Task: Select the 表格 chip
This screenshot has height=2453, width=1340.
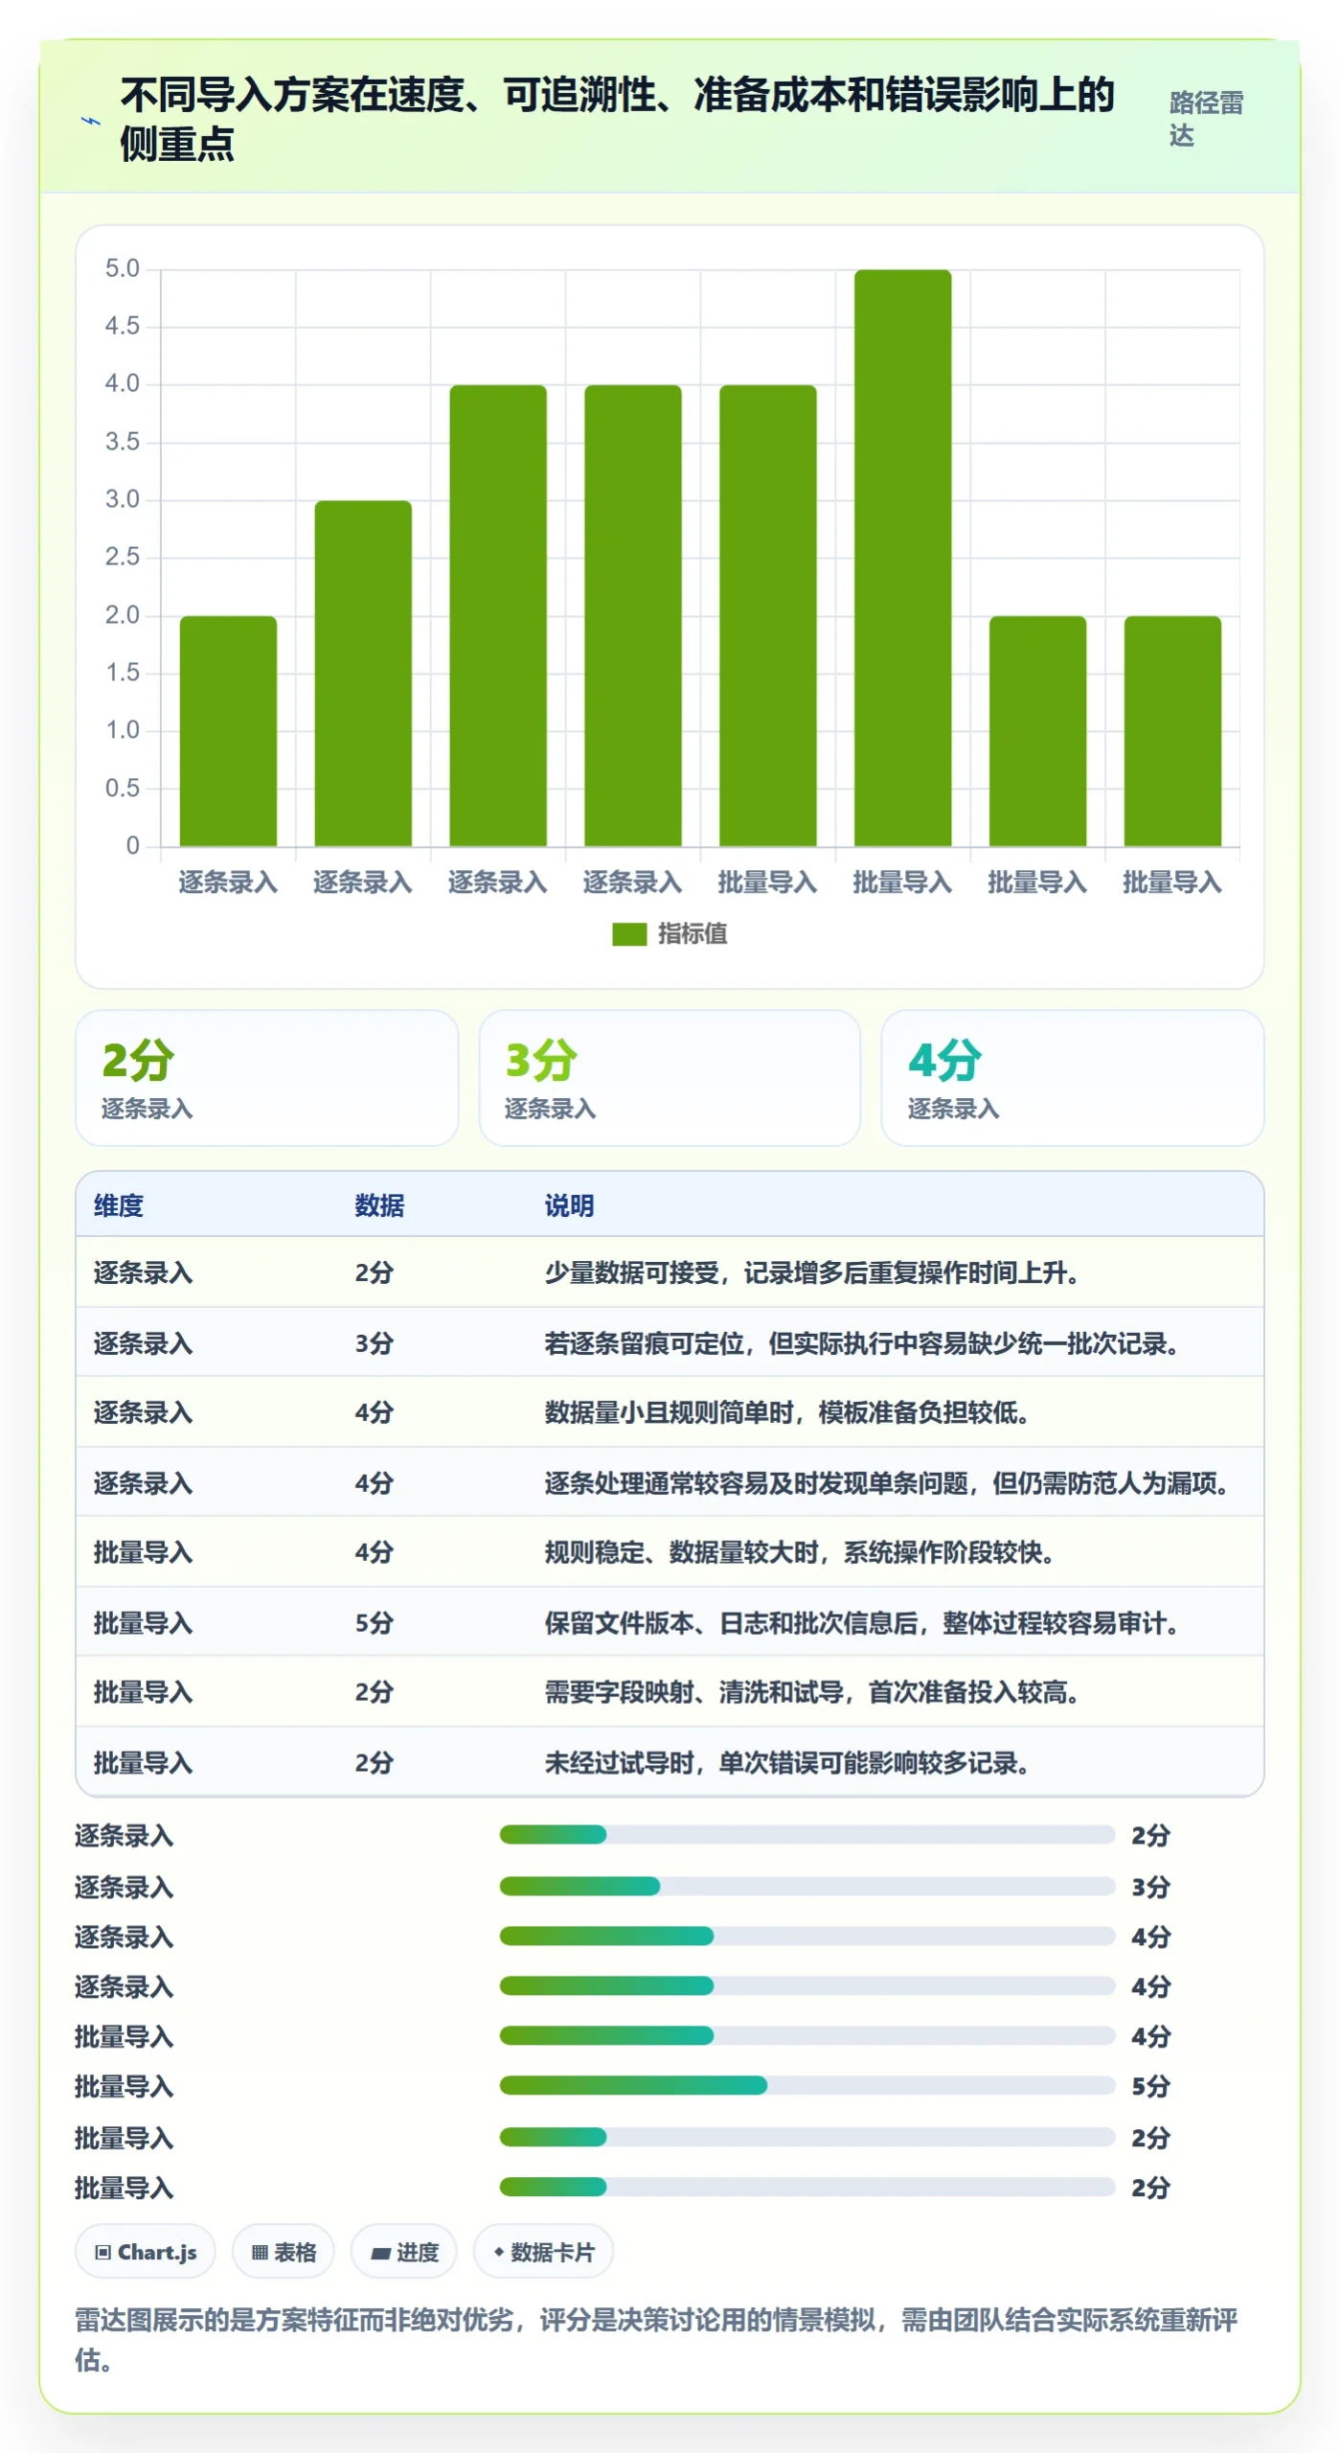Action: point(284,2252)
